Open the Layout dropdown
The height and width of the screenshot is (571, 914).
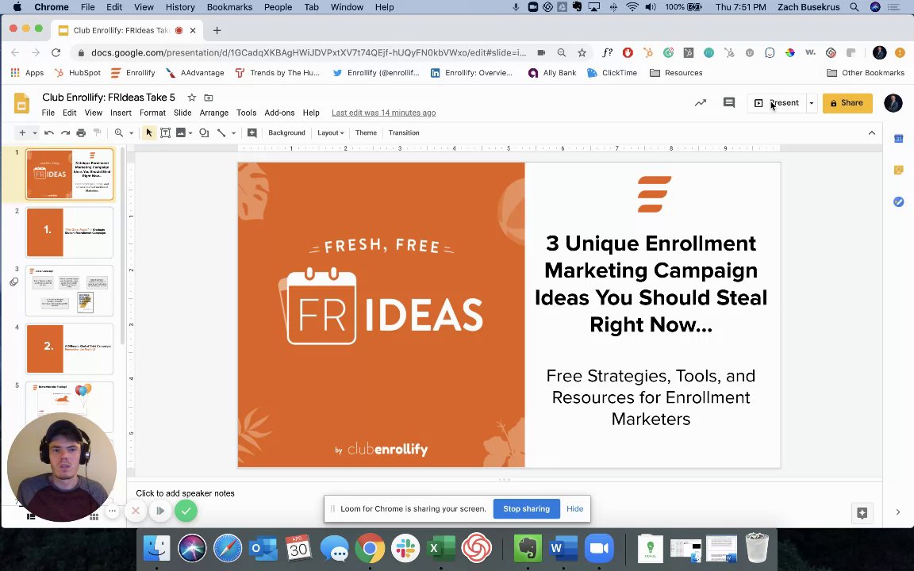[330, 133]
